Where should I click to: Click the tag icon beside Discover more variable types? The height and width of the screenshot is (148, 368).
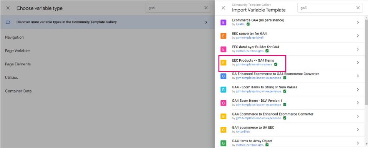point(8,22)
